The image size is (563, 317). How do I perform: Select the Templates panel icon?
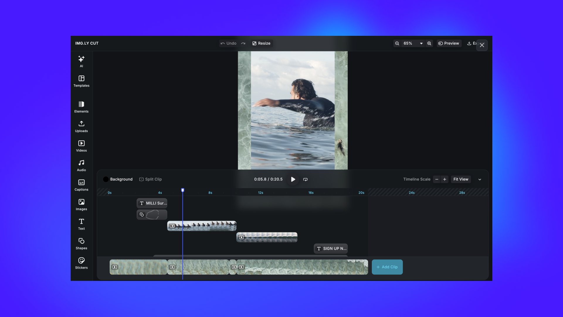pyautogui.click(x=81, y=81)
